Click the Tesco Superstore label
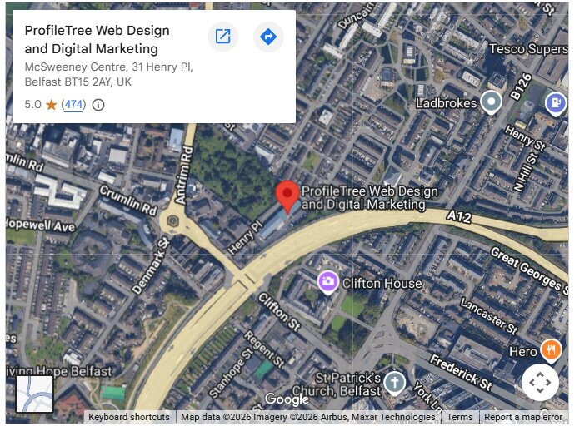Image resolution: width=575 pixels, height=426 pixels. pos(529,49)
